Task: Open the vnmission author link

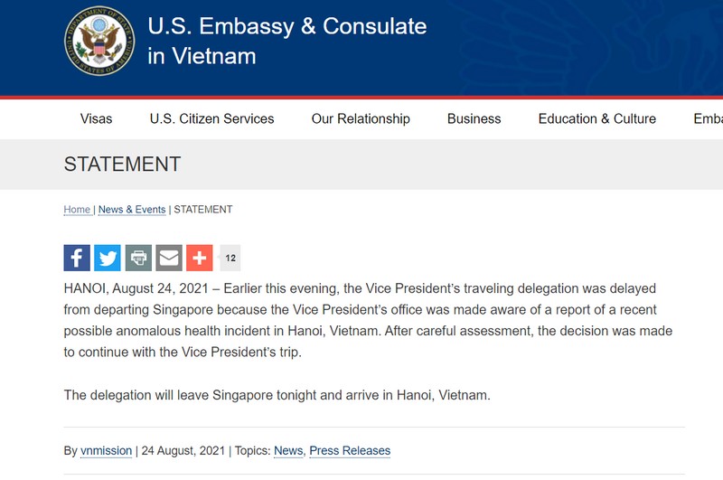Action: [x=106, y=450]
